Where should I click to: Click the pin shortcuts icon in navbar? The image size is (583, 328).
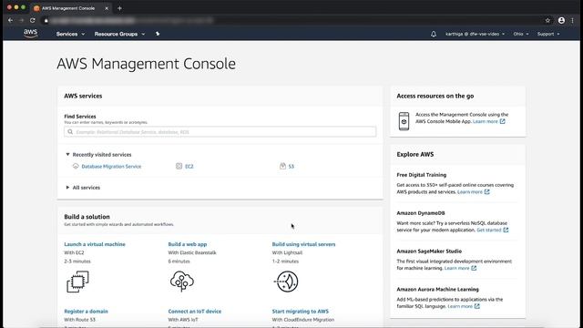pyautogui.click(x=158, y=34)
